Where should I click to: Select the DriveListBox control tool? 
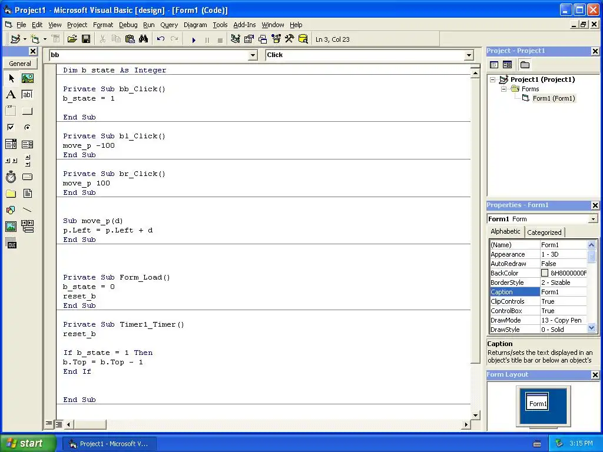pos(27,177)
